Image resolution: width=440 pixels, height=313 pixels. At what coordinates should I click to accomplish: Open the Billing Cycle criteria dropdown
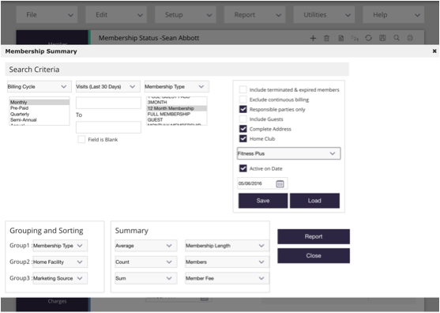pyautogui.click(x=39, y=87)
